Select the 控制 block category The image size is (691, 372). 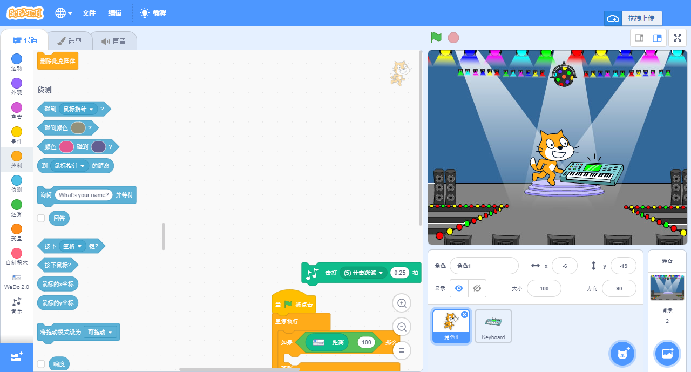click(17, 159)
